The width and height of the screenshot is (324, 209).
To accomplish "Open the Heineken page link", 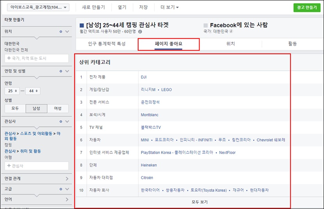I will [149, 165].
